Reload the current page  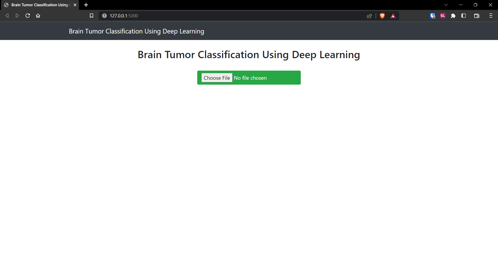click(28, 16)
